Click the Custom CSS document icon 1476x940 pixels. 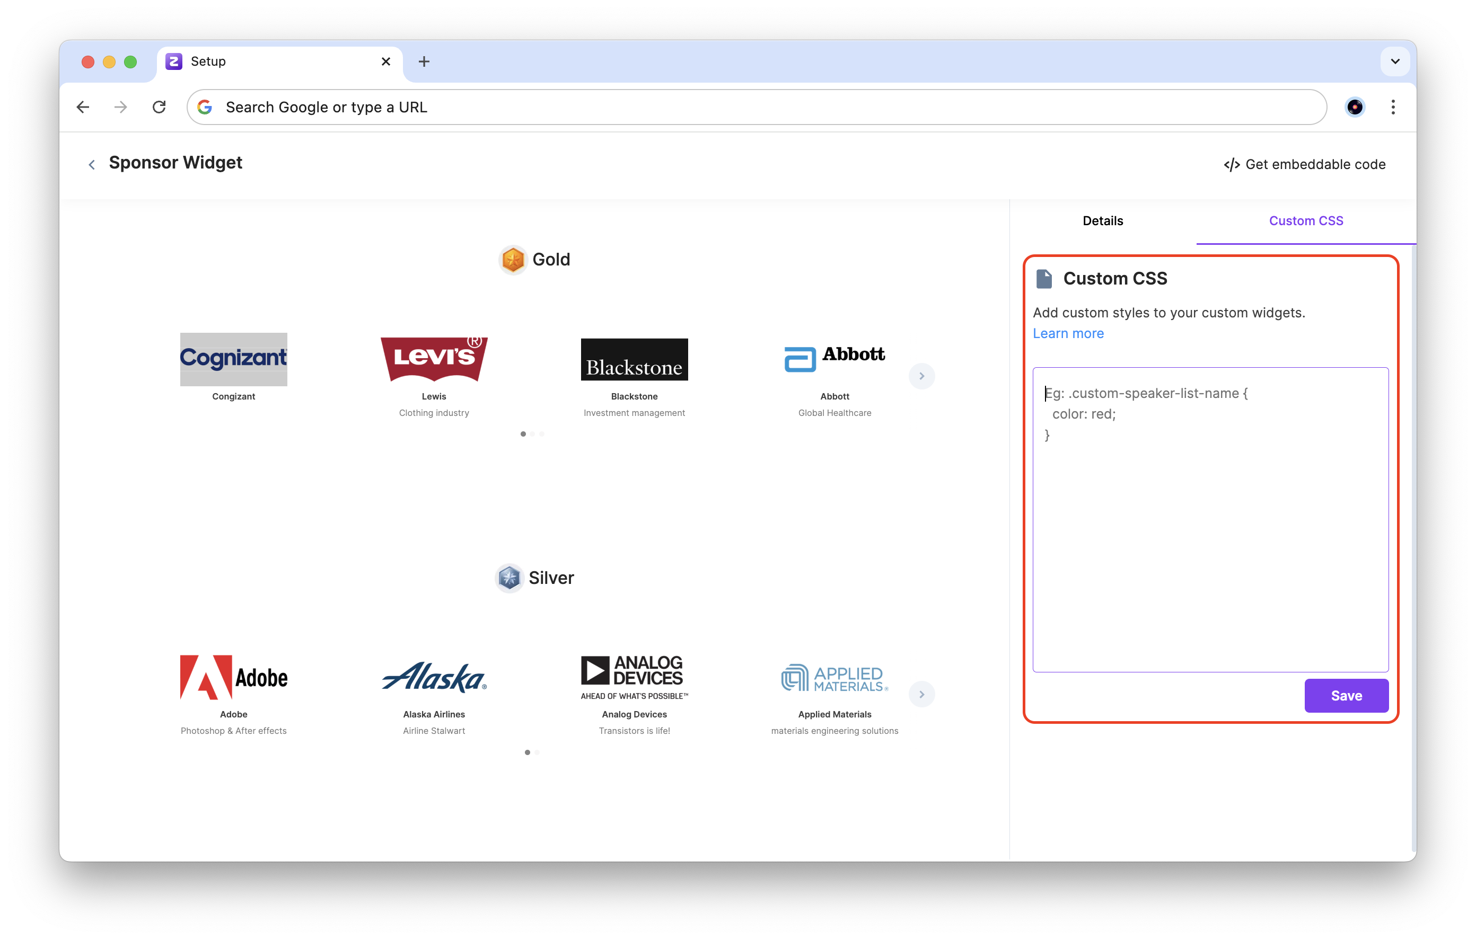coord(1044,279)
